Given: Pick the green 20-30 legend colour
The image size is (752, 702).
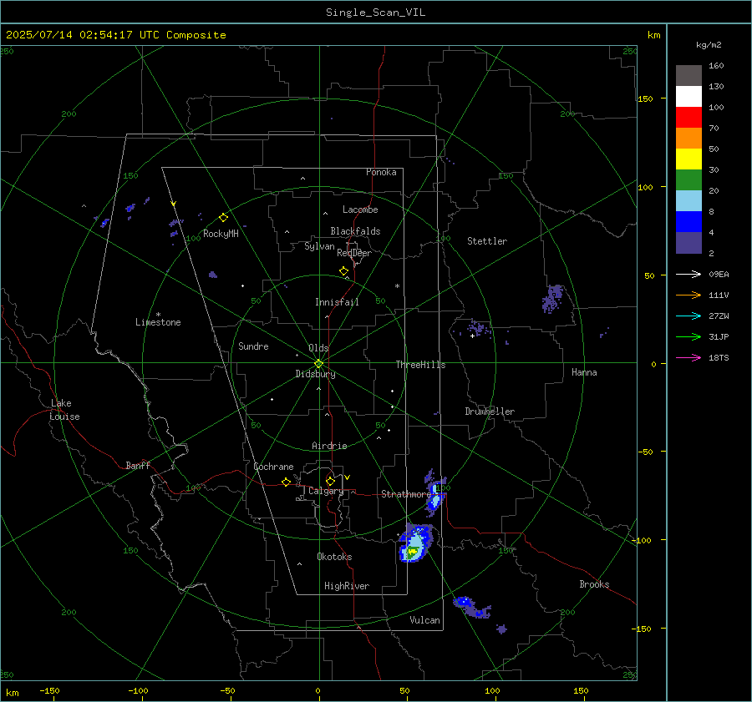Looking at the screenshot, I should point(688,180).
